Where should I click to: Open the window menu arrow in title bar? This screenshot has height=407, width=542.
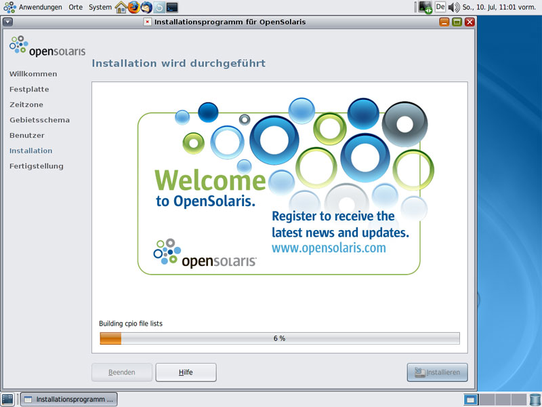tap(7, 22)
